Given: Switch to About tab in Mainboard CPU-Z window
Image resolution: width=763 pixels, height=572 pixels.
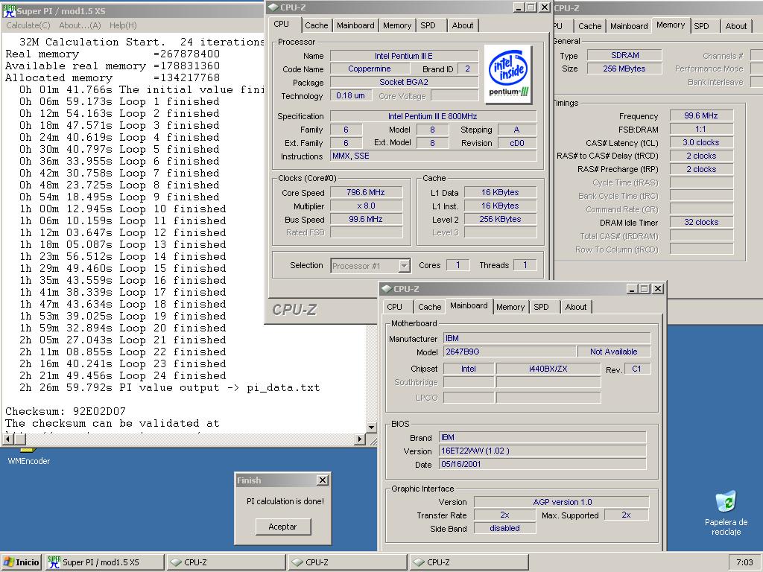Looking at the screenshot, I should [x=576, y=307].
